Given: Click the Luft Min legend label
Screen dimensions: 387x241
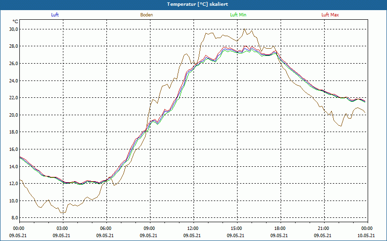Looking at the screenshot, I should point(238,15).
